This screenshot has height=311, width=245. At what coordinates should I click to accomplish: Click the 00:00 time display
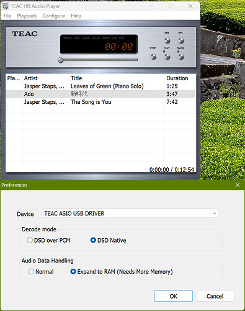[119, 47]
